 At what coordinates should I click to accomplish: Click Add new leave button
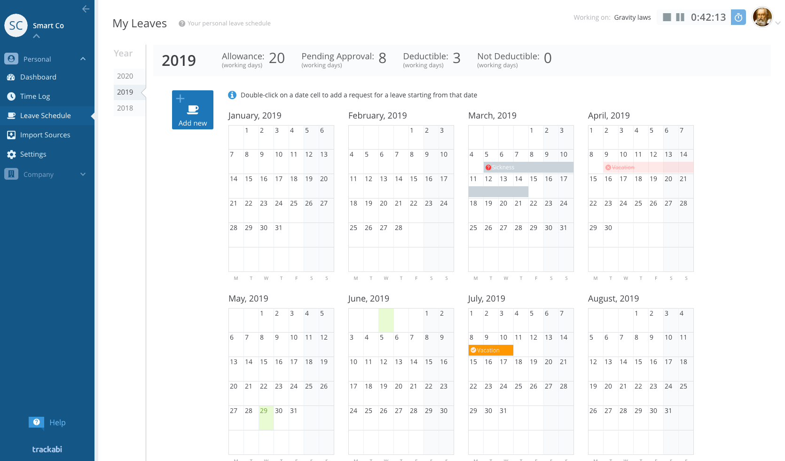coord(193,110)
